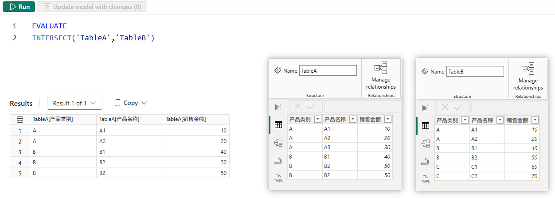This screenshot has height=198, width=555.
Task: Open Manage relationships in TableB panel
Action: click(x=528, y=77)
